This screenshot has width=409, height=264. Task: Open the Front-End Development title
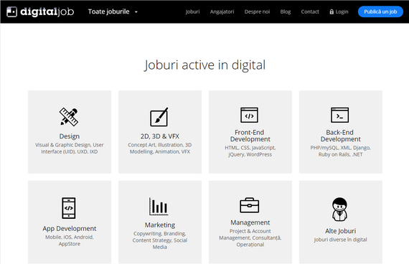coord(250,136)
